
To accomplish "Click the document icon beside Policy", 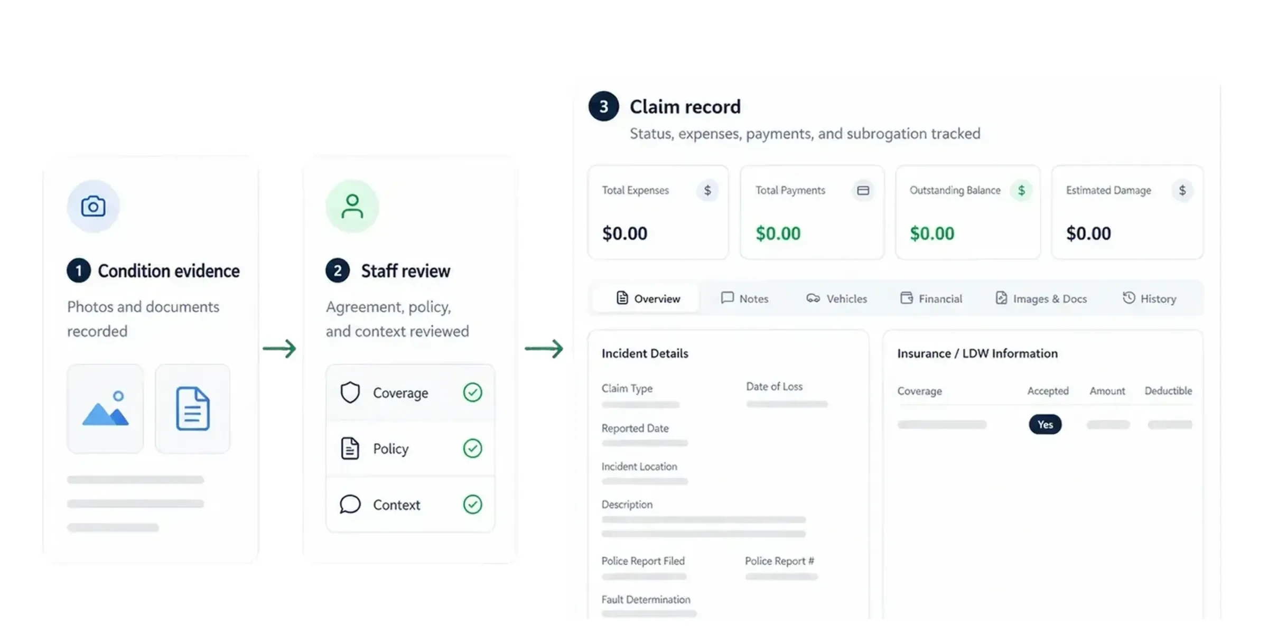I will click(x=350, y=449).
